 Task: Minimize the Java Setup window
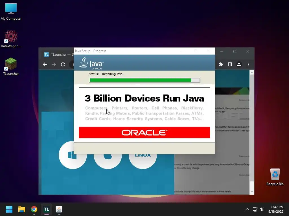183,51
